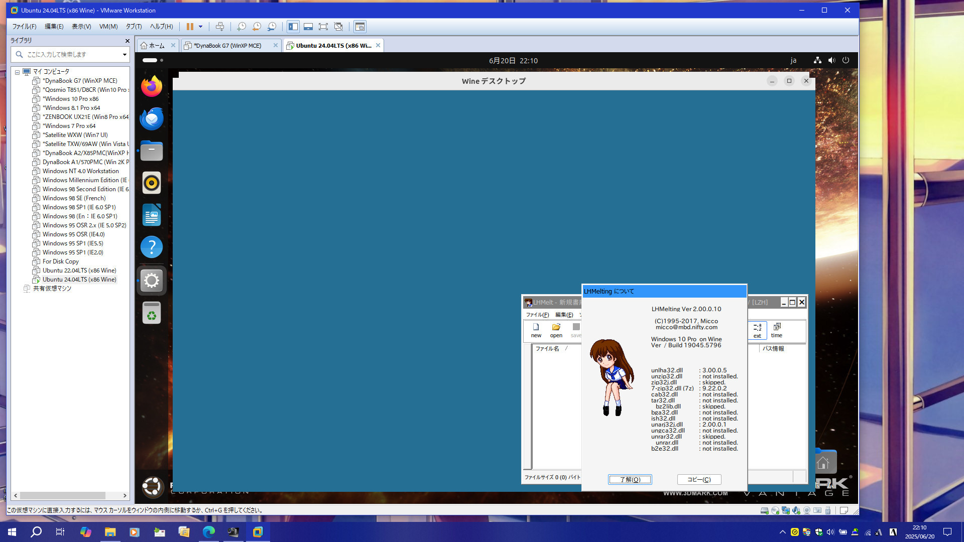Revert the VM to its previous snapshot
The height and width of the screenshot is (542, 964).
pyautogui.click(x=257, y=27)
